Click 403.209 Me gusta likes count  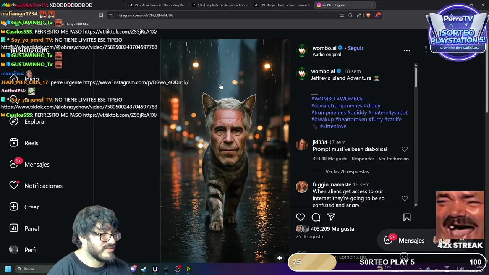[332, 229]
